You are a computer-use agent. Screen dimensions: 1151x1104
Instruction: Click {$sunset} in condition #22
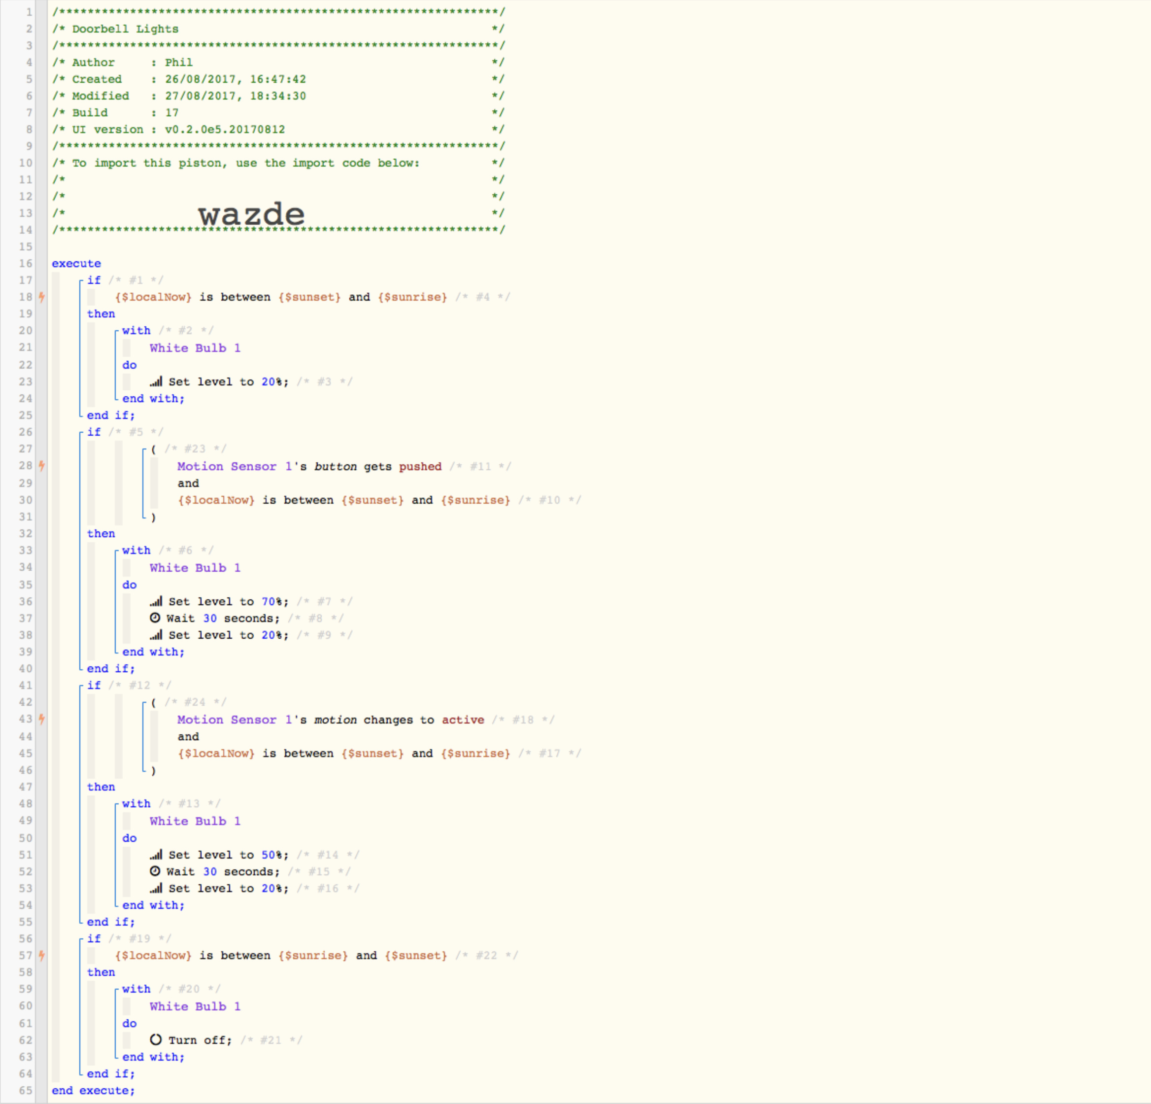click(x=416, y=955)
